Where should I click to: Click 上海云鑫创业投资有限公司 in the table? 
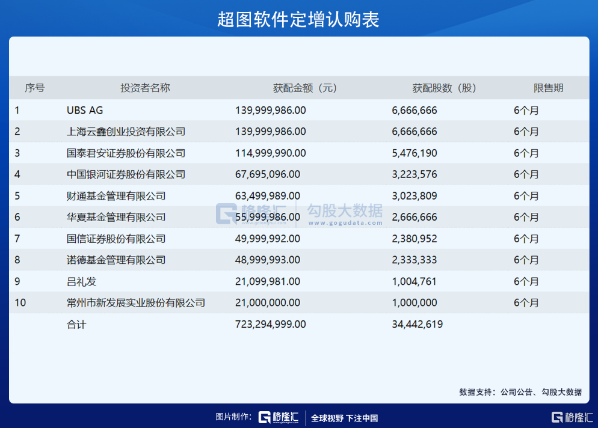point(126,132)
